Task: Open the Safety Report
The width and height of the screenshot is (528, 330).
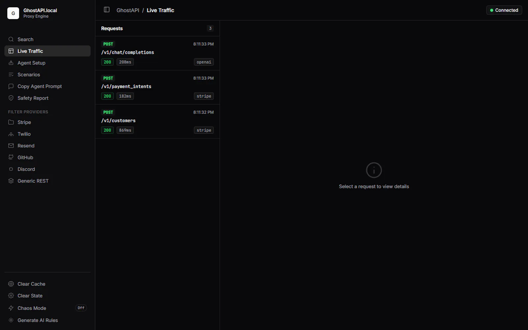Action: coord(48,98)
